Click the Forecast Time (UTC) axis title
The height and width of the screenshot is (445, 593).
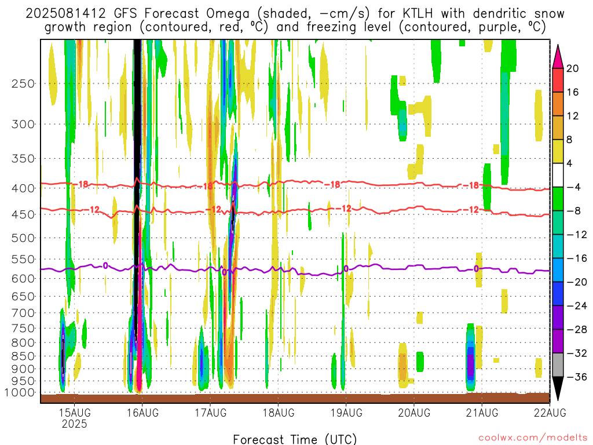click(x=295, y=439)
